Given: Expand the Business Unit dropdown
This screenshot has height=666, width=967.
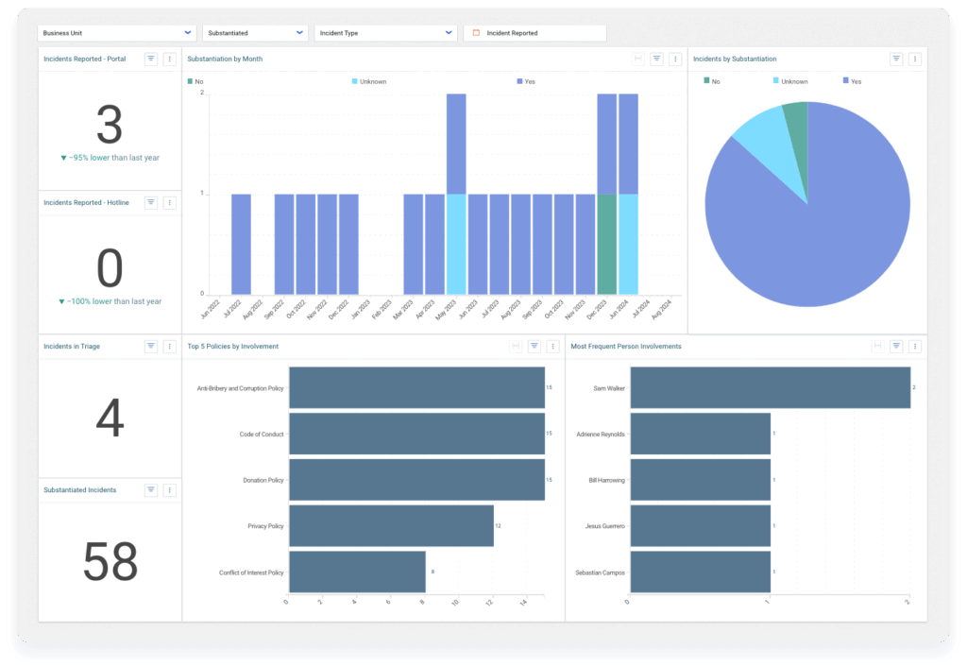Looking at the screenshot, I should point(117,33).
